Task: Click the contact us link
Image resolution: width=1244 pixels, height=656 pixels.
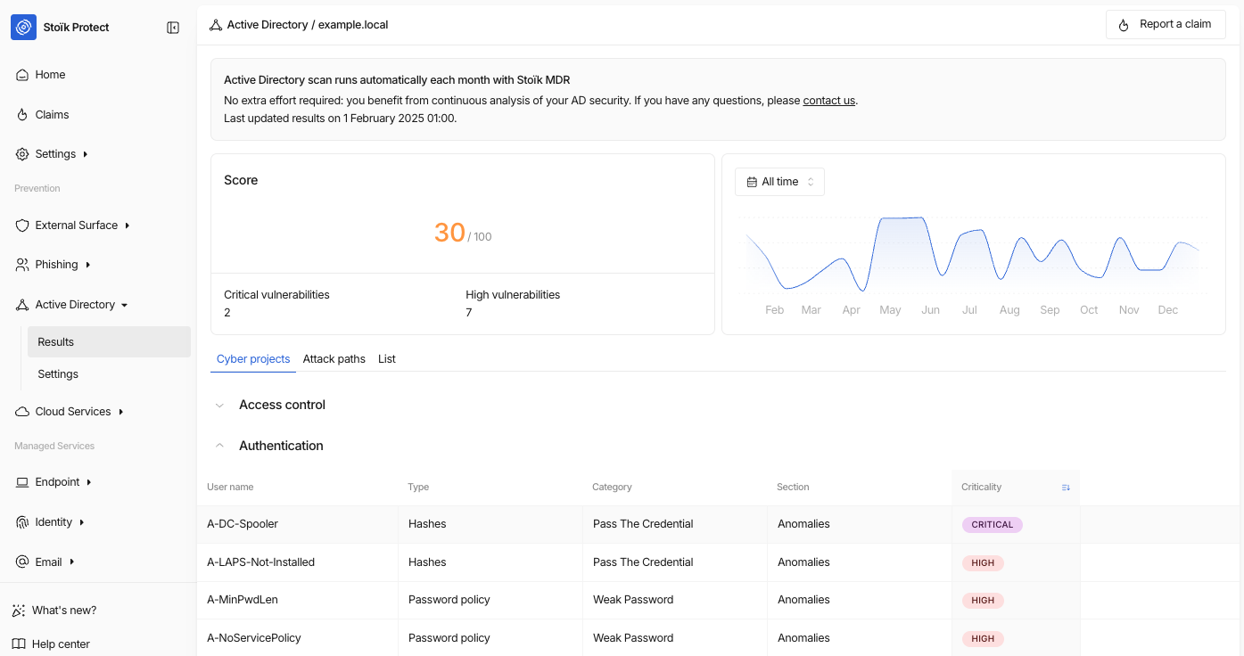Action: coord(828,101)
